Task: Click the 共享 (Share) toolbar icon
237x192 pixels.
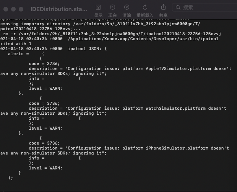Action: click(163, 7)
